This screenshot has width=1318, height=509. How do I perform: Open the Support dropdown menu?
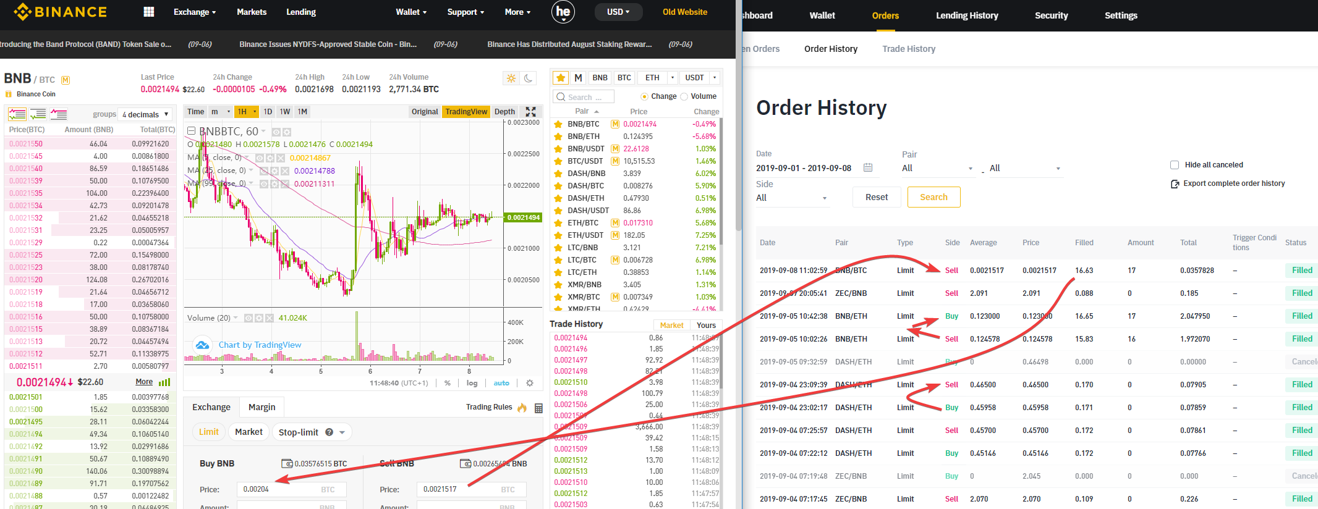click(466, 12)
